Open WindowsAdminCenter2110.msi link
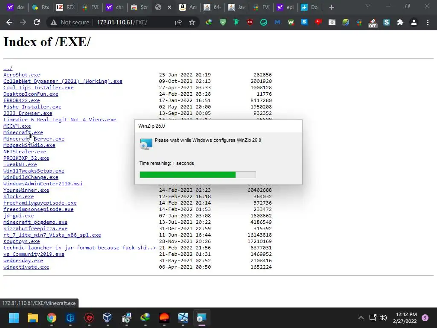 coord(43,184)
